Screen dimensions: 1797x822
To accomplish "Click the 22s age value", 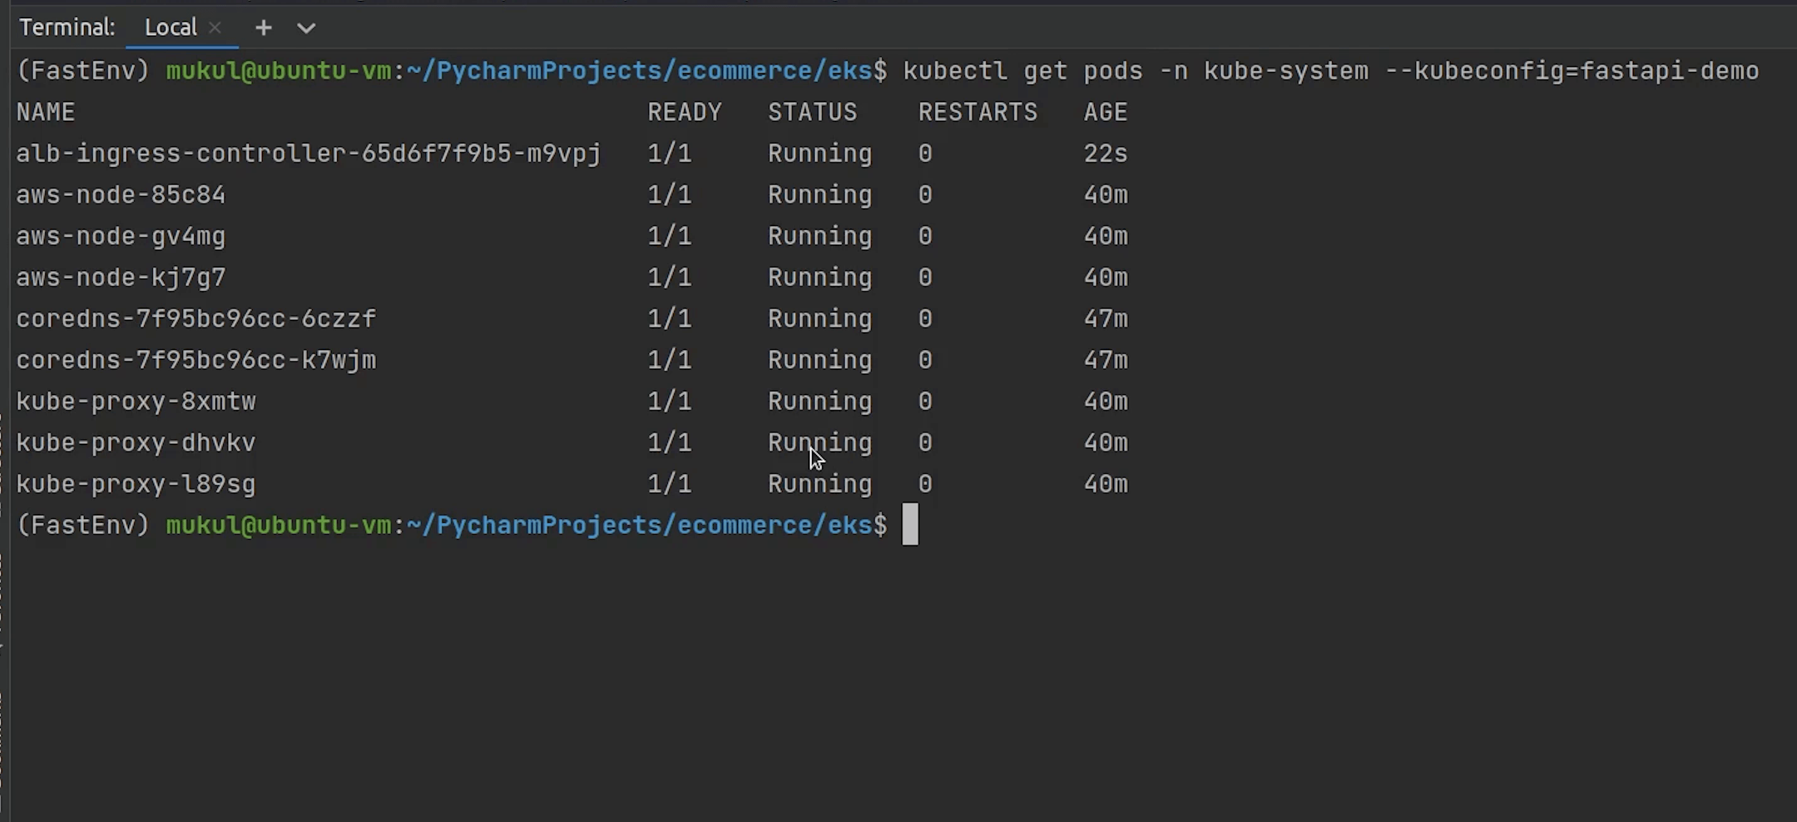I will click(x=1105, y=153).
